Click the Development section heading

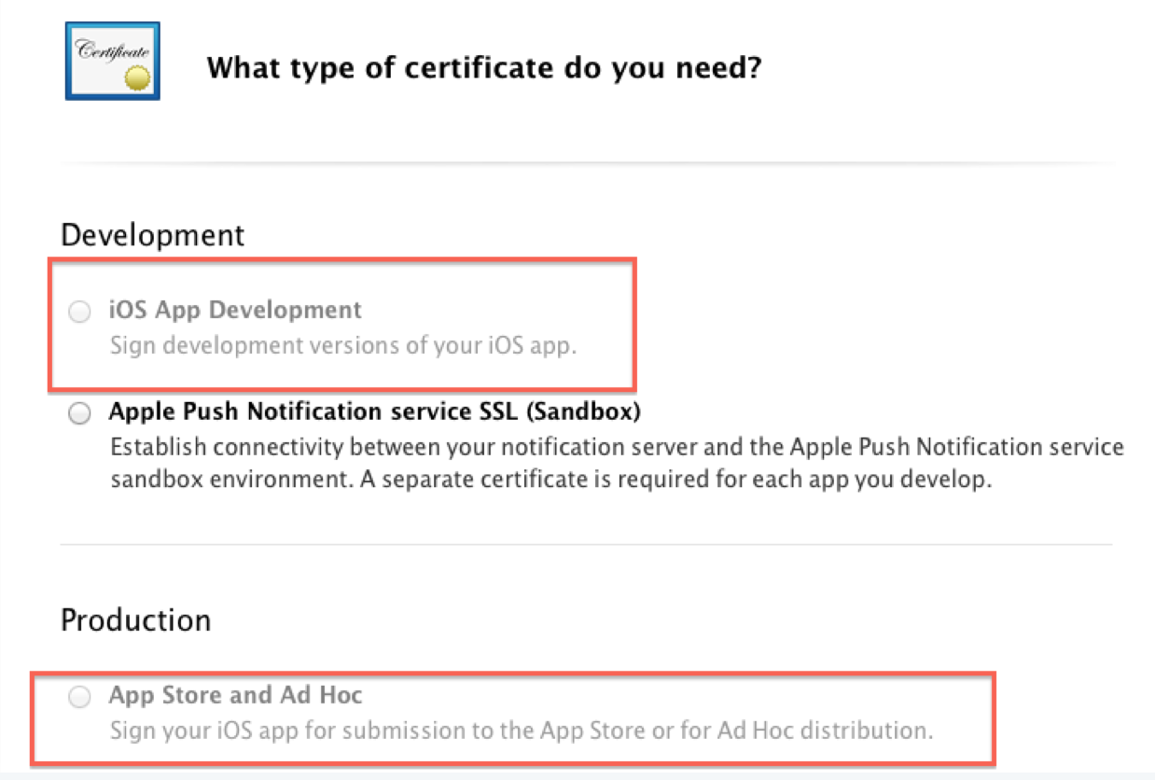tap(153, 235)
